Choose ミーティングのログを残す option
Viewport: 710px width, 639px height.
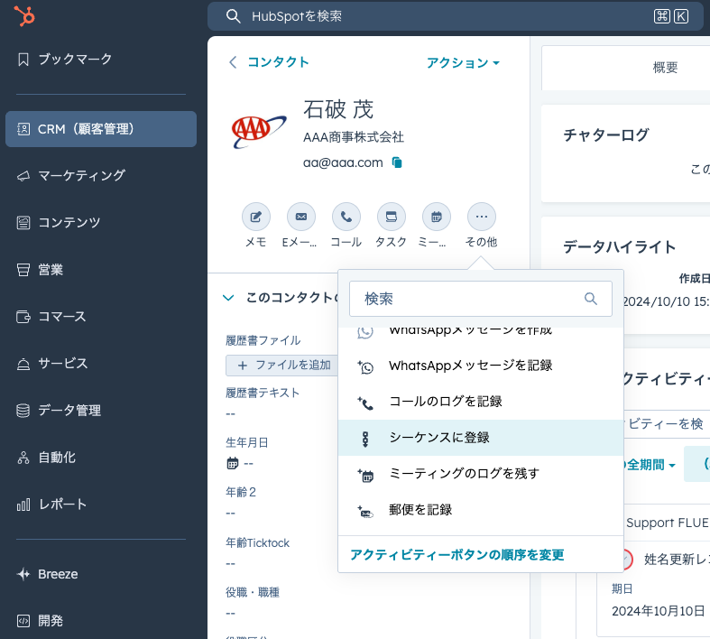coord(463,474)
